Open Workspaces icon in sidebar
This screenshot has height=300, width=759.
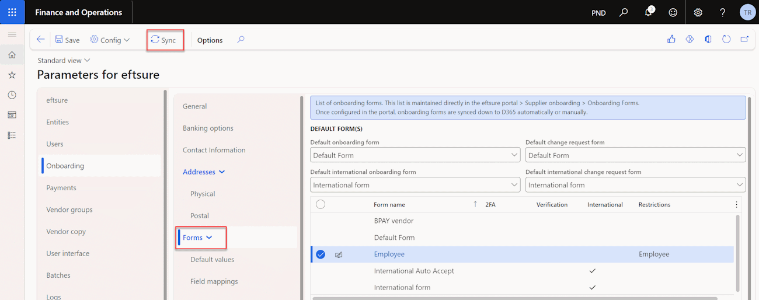point(12,115)
